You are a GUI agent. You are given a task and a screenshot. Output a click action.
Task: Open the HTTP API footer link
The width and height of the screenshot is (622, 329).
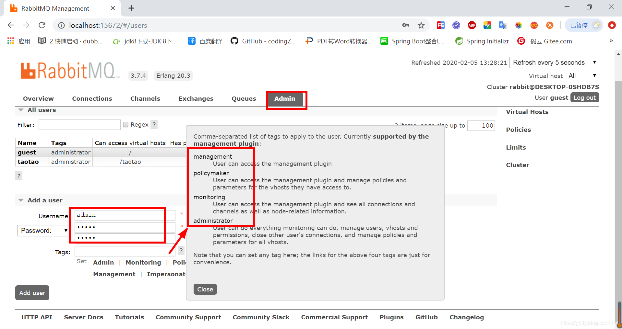point(37,317)
